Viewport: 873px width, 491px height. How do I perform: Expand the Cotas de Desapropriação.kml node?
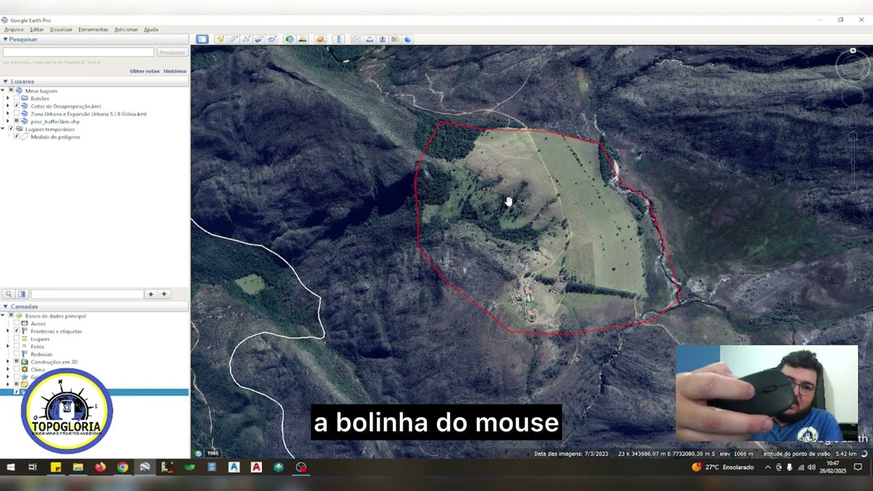[8, 106]
